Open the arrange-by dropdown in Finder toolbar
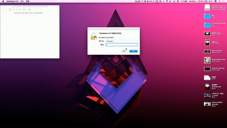227x128 pixels. point(24,10)
